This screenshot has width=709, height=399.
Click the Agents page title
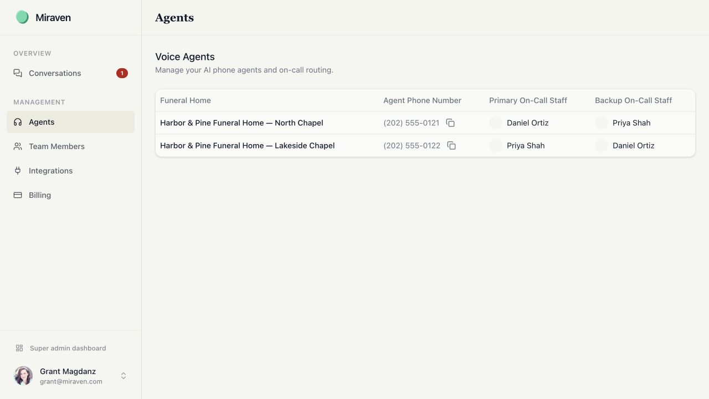pyautogui.click(x=174, y=18)
